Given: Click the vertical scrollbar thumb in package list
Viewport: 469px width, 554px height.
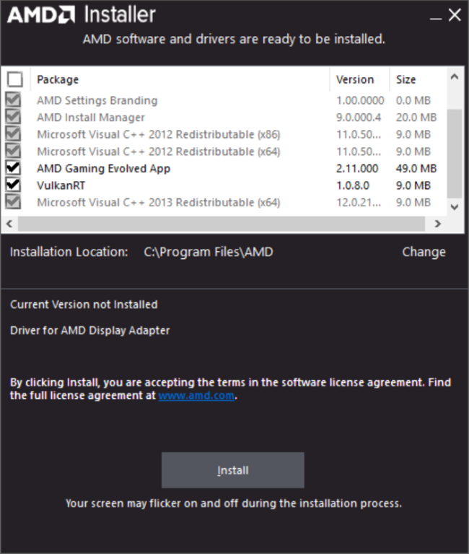Looking at the screenshot, I should 455,154.
